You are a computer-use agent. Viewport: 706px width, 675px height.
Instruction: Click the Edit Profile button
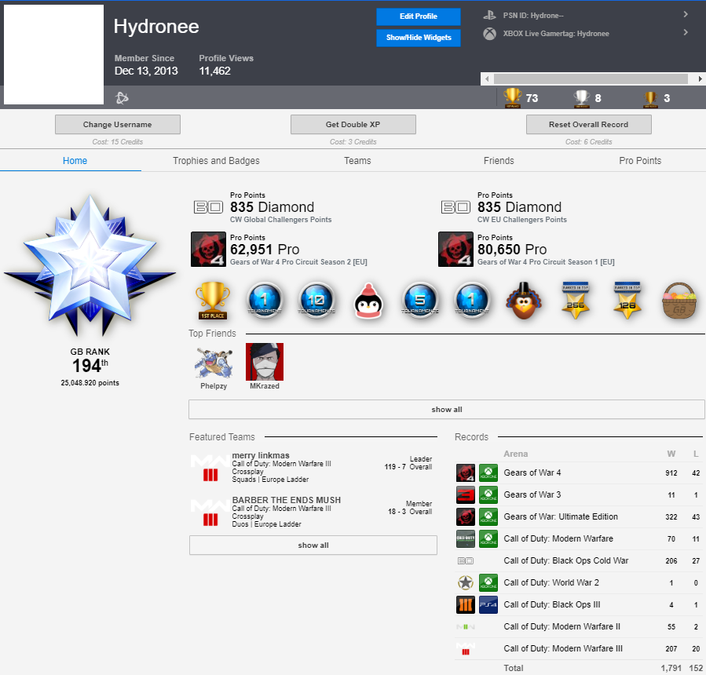point(419,16)
